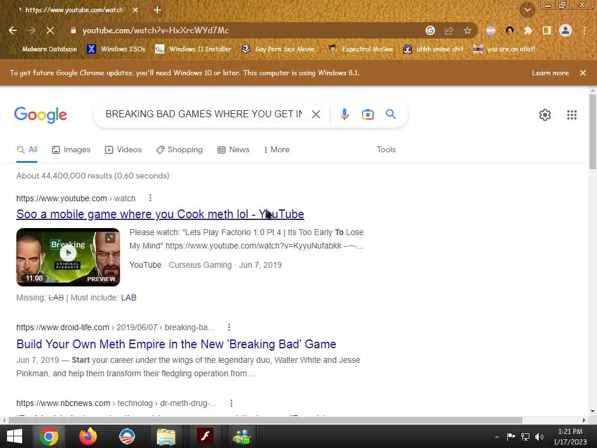Switch to the Videos tab

(x=124, y=150)
